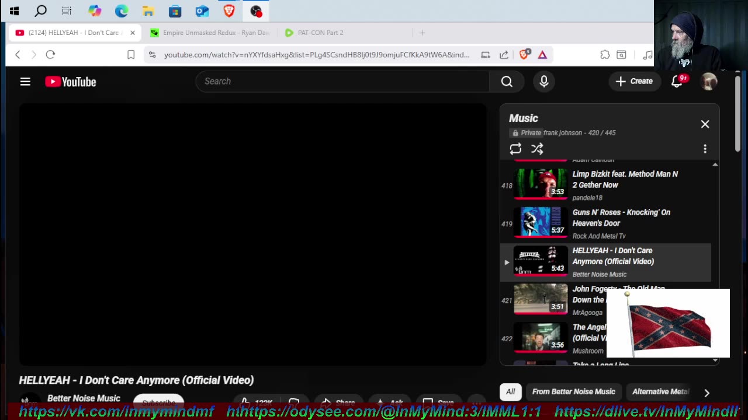Click the Rock And Metal Tv uploader name
Screen dimensions: 748x420
point(599,236)
